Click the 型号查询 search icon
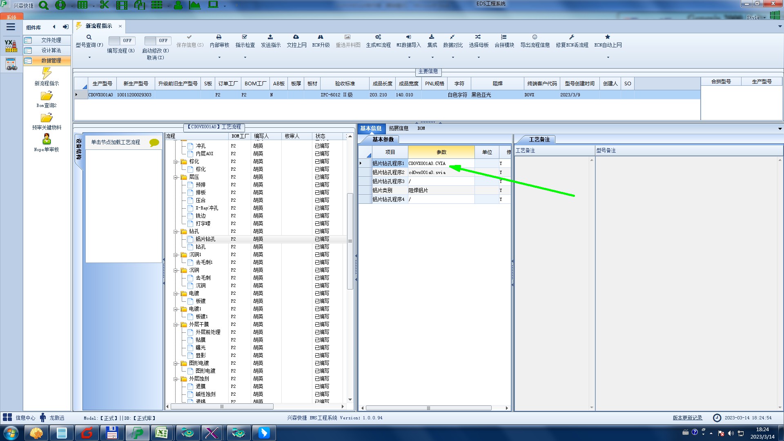 89,37
